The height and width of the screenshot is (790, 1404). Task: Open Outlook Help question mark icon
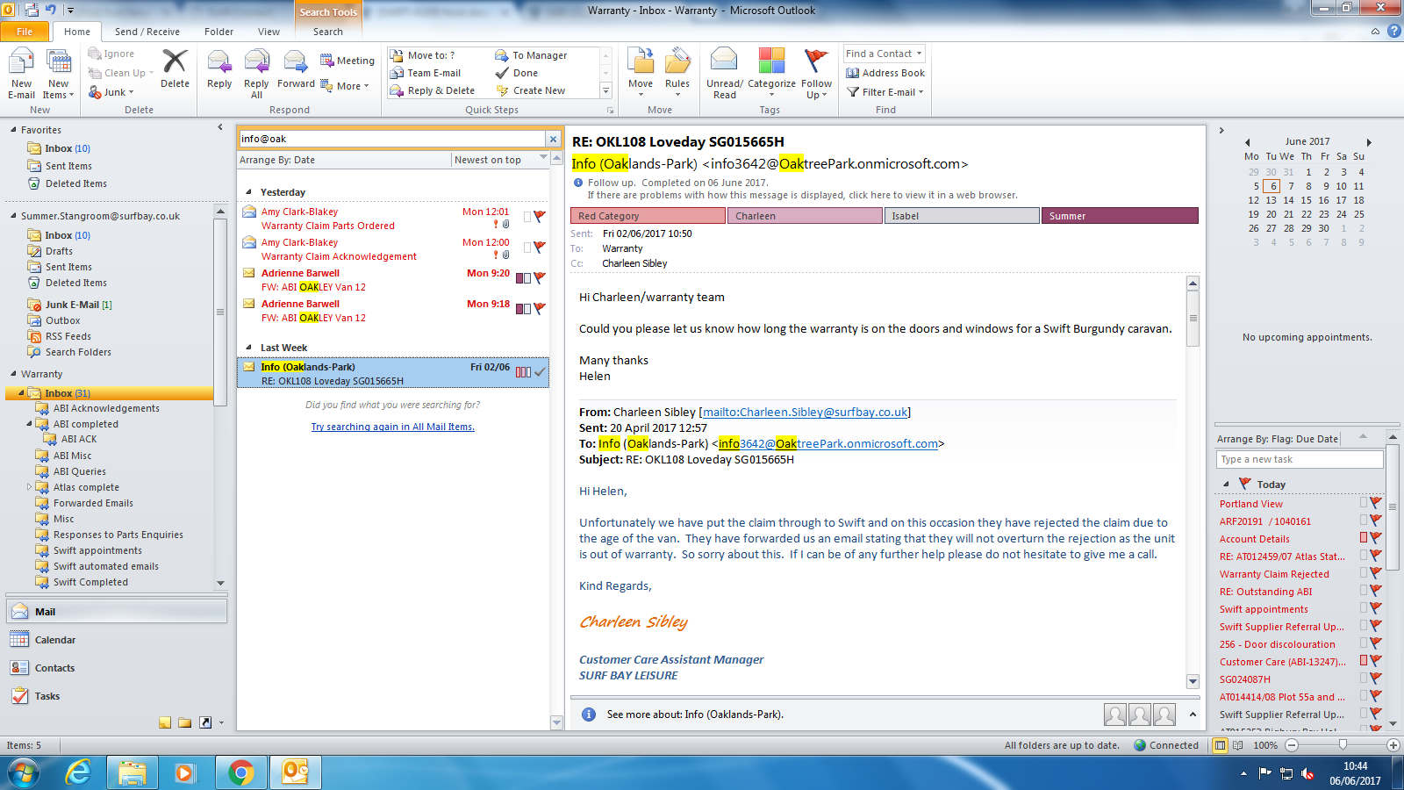point(1393,32)
